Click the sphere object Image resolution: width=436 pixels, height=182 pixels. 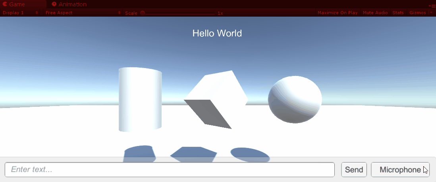click(x=295, y=99)
